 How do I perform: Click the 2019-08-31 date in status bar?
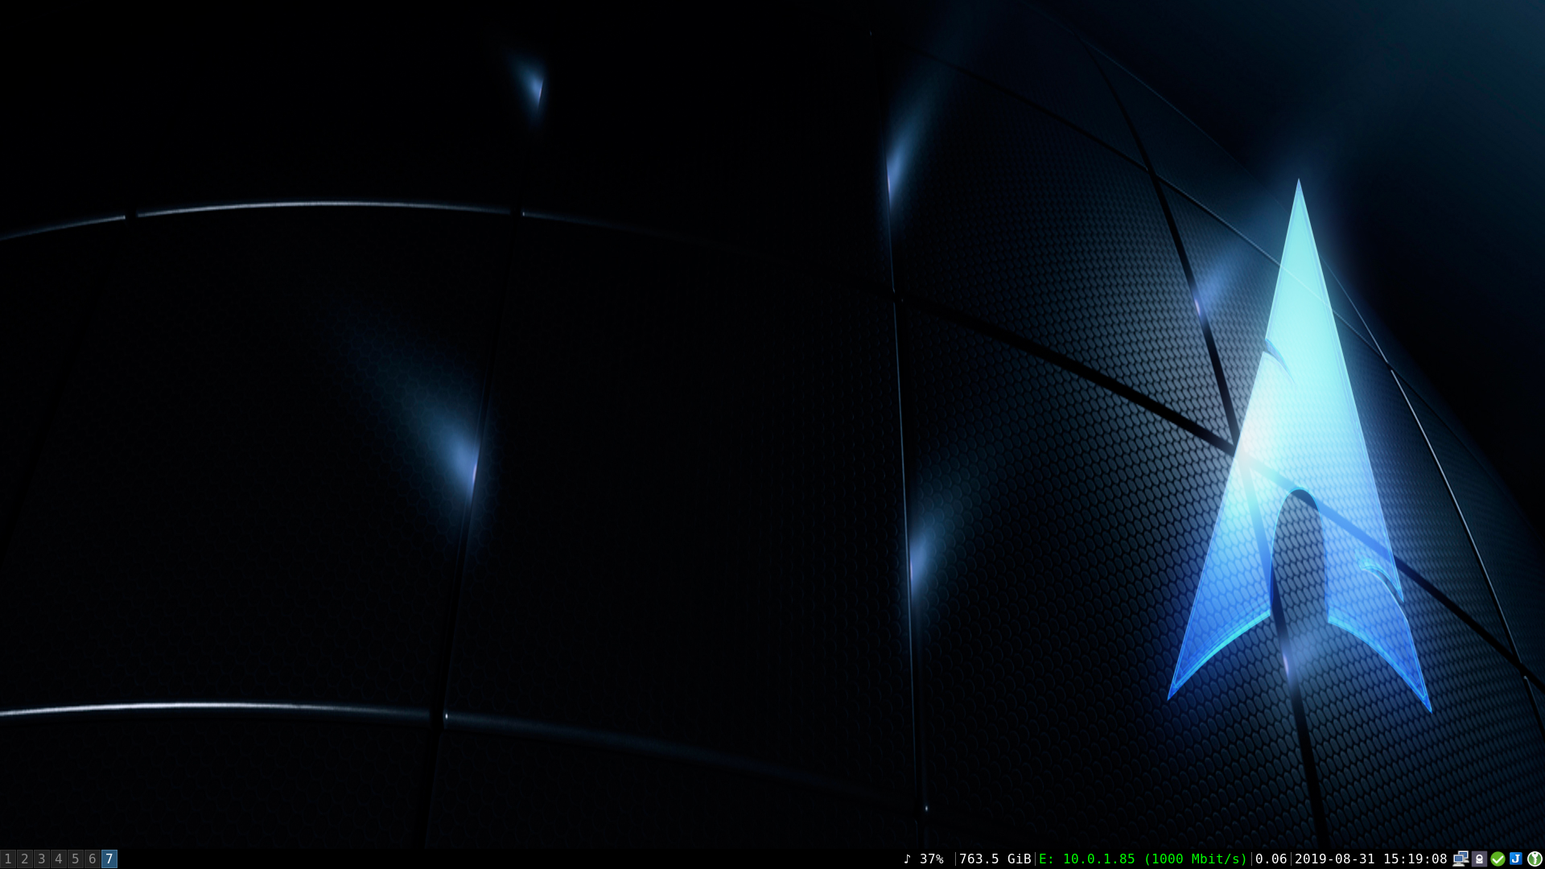1334,859
